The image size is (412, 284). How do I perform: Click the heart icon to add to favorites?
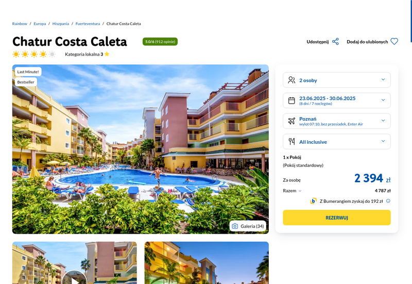click(394, 42)
